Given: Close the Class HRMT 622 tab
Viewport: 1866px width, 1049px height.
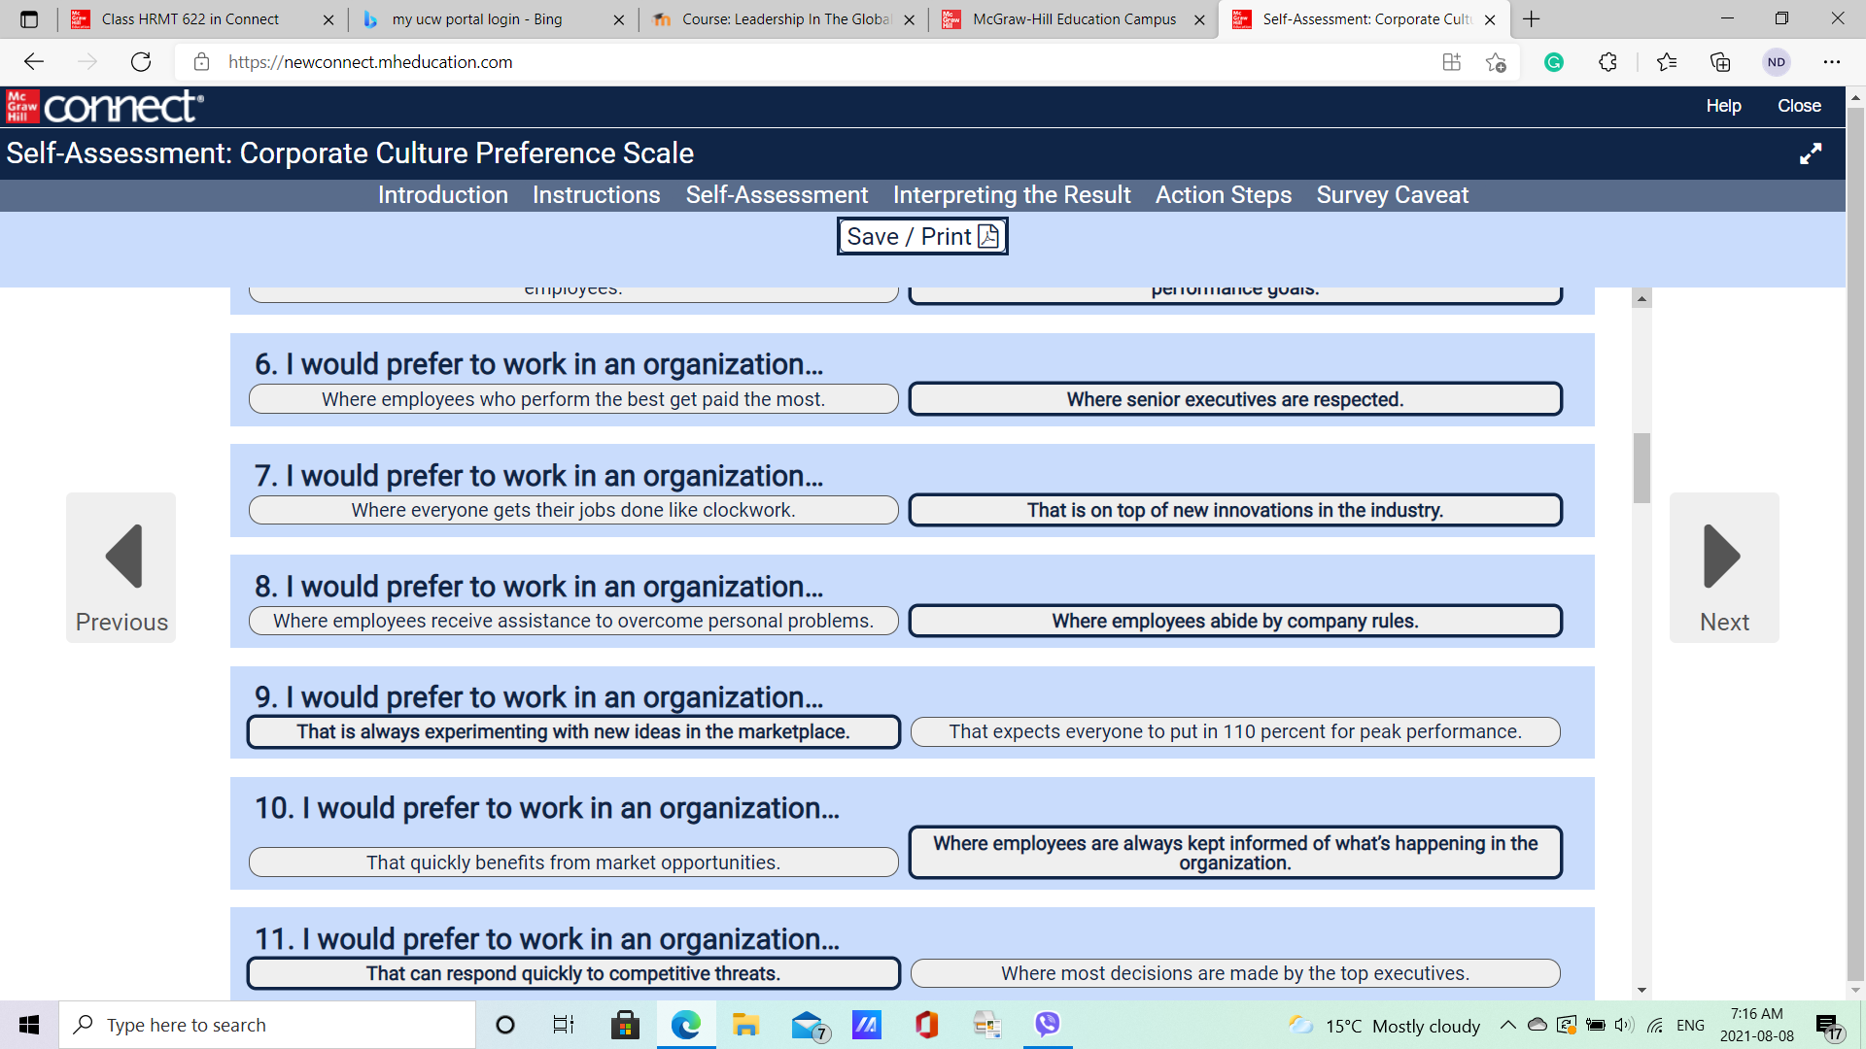Looking at the screenshot, I should click(x=328, y=19).
